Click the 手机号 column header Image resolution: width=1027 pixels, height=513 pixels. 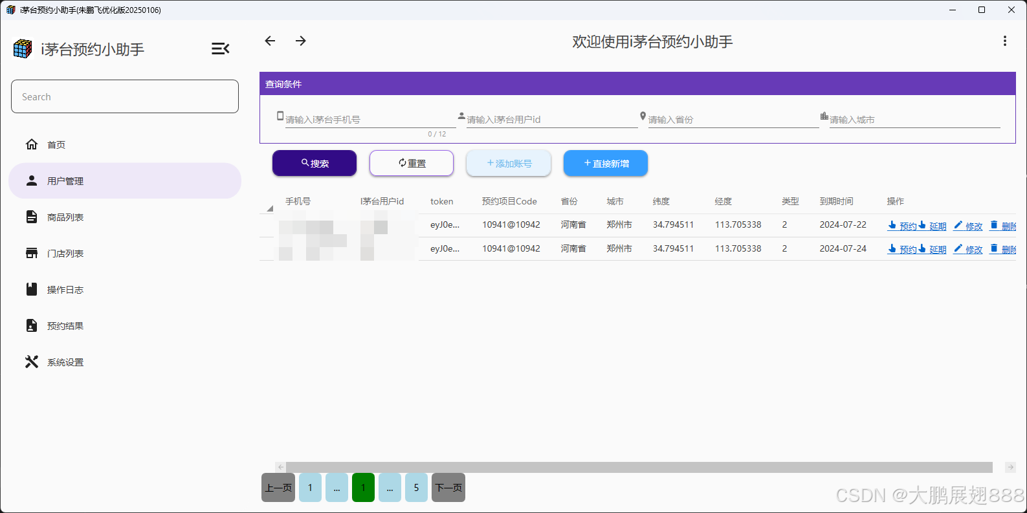pos(298,201)
